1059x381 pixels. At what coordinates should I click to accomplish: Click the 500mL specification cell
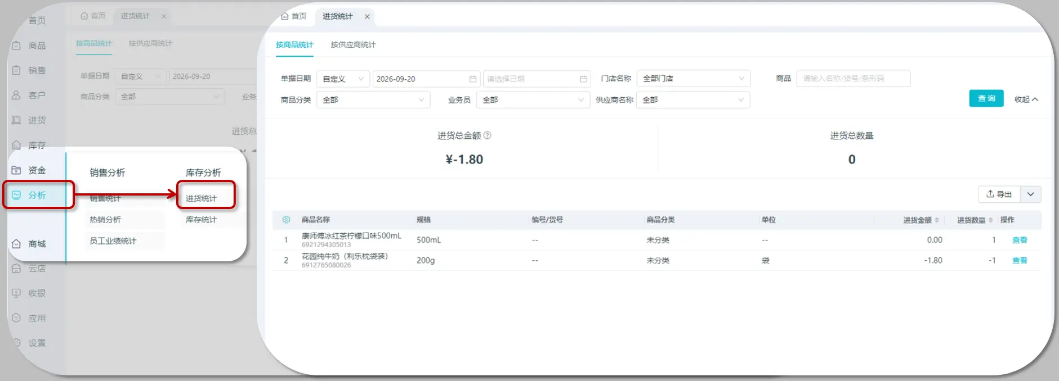(x=428, y=240)
